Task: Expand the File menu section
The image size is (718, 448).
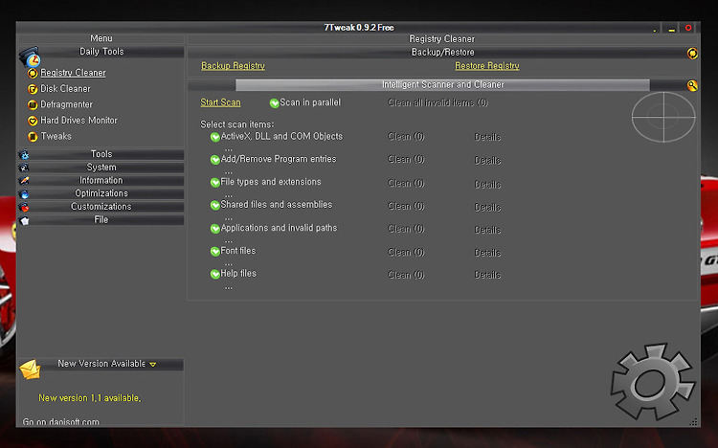Action: coord(101,220)
